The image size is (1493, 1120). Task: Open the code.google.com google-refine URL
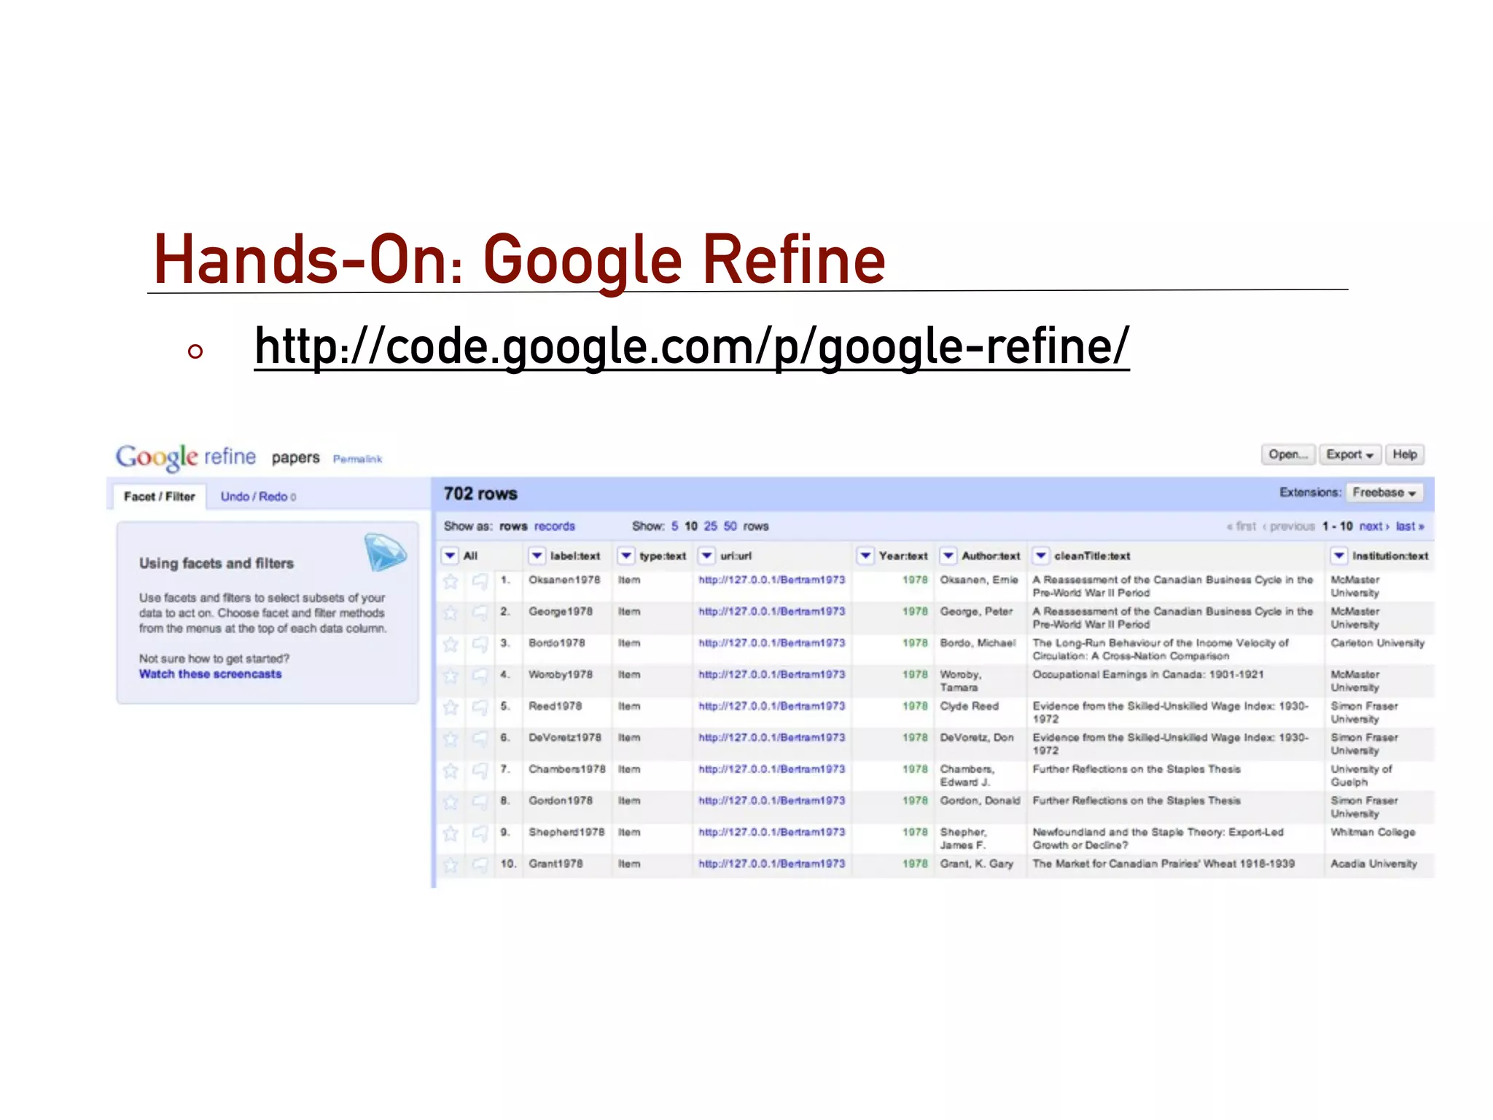click(x=692, y=347)
